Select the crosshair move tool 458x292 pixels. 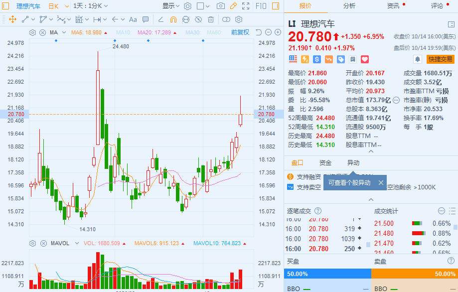tap(12, 19)
